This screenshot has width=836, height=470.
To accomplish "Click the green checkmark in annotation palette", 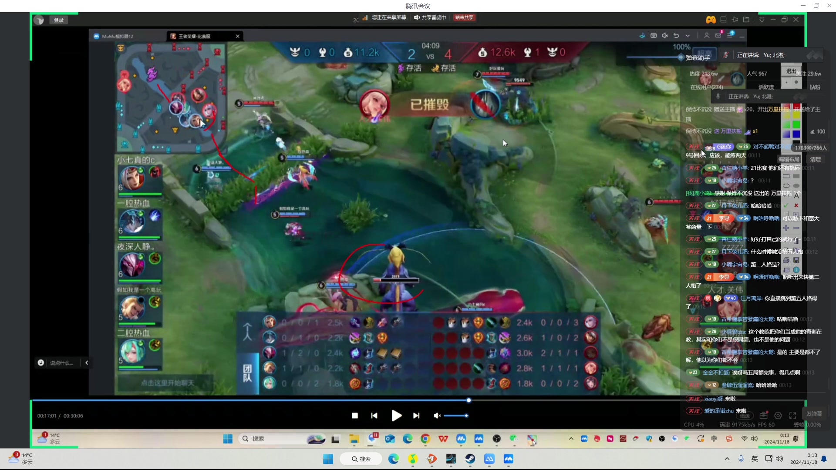I will coord(786,205).
